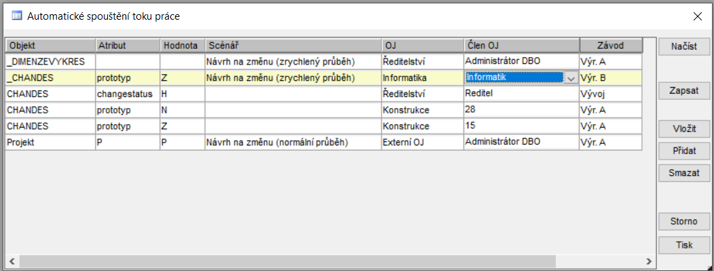Click the Návrh na změnu (normální průběh) cell

pyautogui.click(x=293, y=142)
